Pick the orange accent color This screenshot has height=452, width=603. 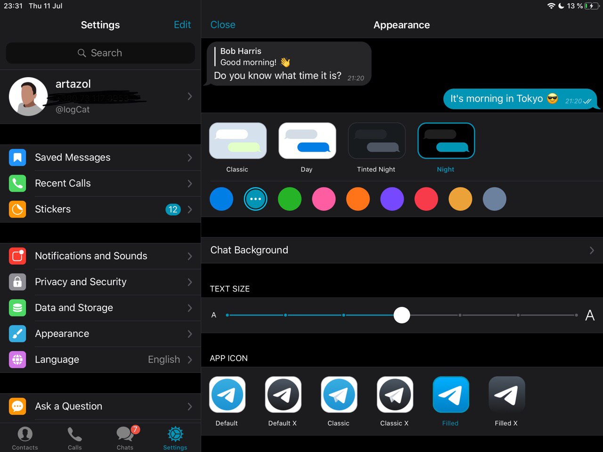[358, 199]
